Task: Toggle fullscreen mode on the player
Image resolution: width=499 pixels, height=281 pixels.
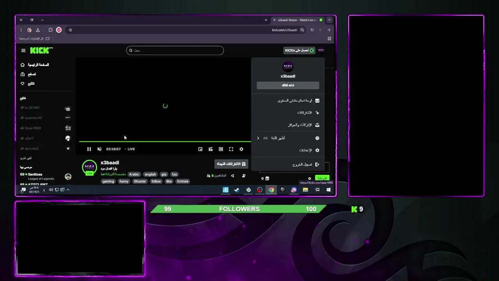Action: click(x=231, y=149)
